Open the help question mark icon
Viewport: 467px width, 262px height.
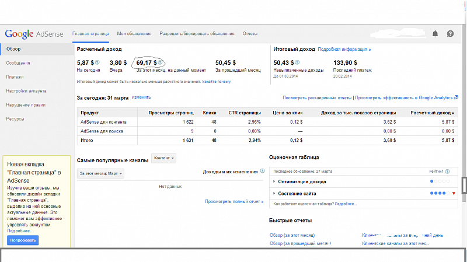pos(450,34)
